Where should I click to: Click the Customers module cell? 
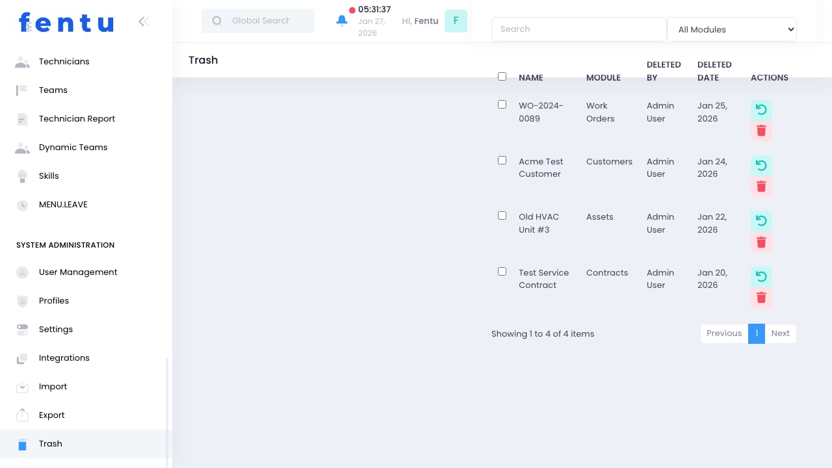(609, 161)
